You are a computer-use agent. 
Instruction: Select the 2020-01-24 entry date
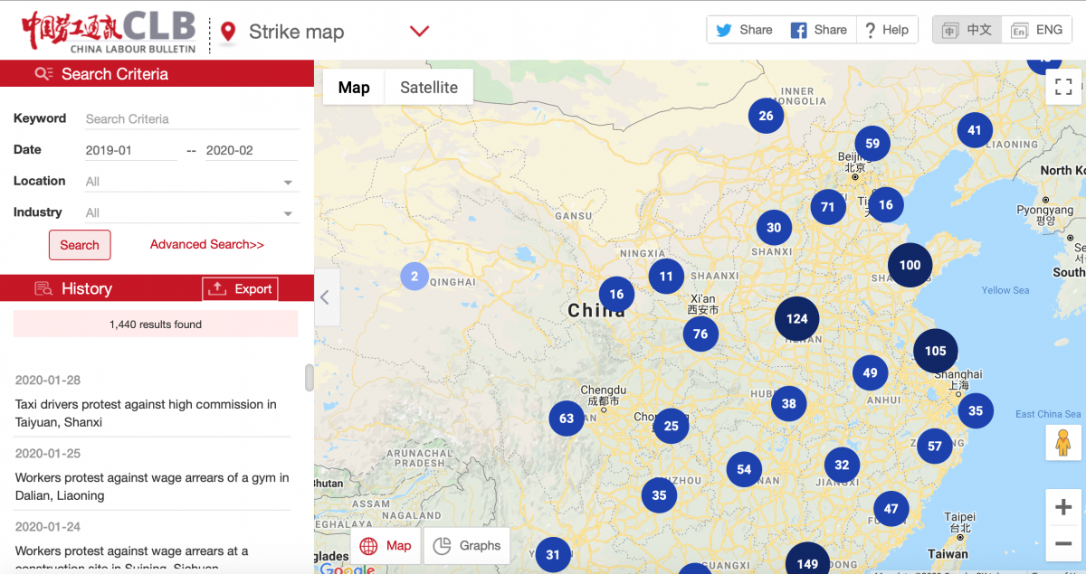point(48,527)
